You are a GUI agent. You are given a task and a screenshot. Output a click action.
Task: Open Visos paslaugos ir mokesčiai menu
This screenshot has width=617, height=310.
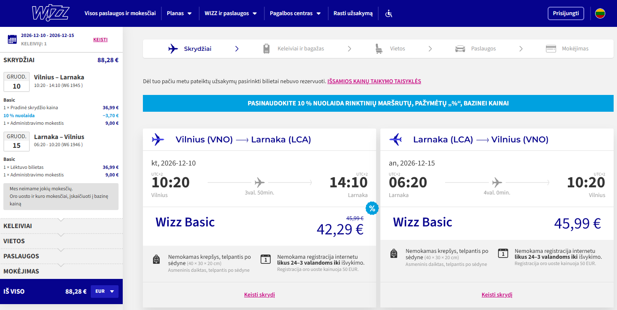pyautogui.click(x=120, y=13)
